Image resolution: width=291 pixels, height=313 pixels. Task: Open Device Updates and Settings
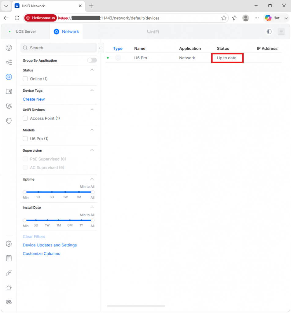pos(50,245)
